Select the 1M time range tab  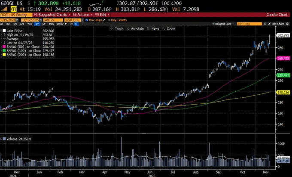15,24
